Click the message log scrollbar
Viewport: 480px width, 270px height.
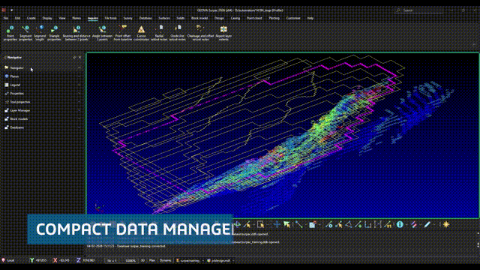pyautogui.click(x=478, y=239)
